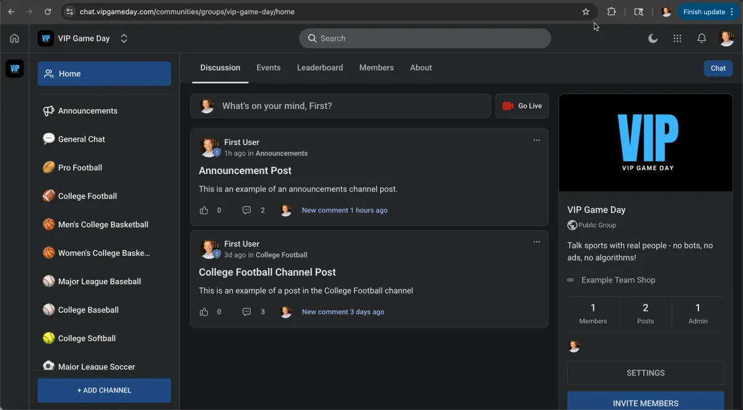Select the VIP community icon in the left rail
This screenshot has height=410, width=743.
(15, 68)
